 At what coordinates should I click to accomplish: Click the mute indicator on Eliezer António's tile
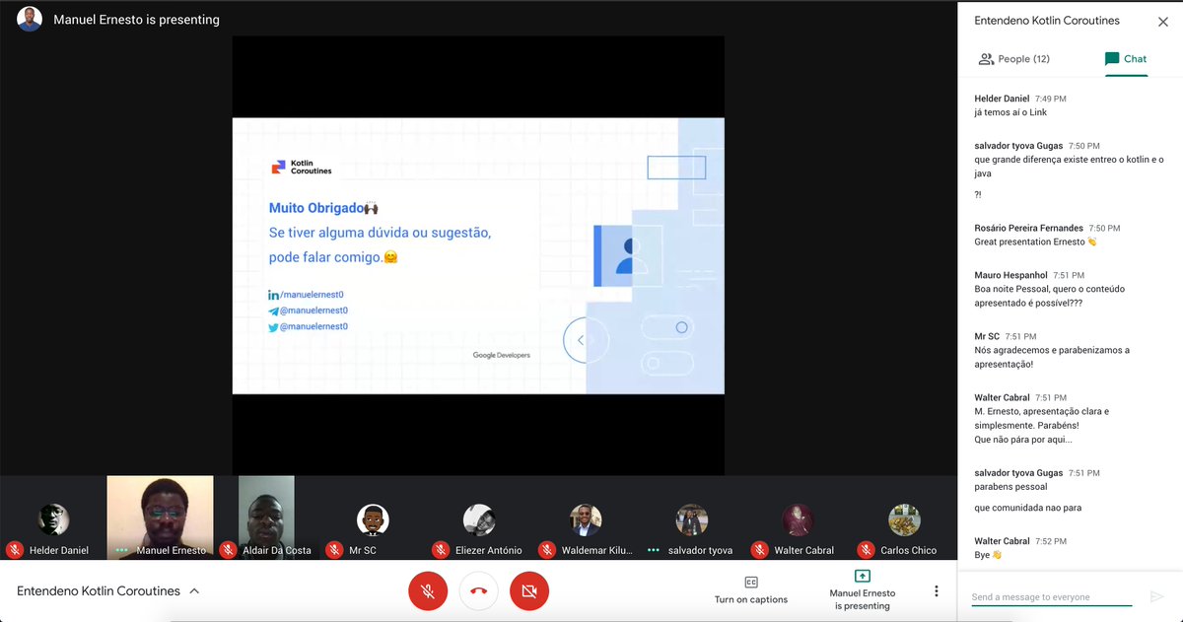pyautogui.click(x=441, y=550)
